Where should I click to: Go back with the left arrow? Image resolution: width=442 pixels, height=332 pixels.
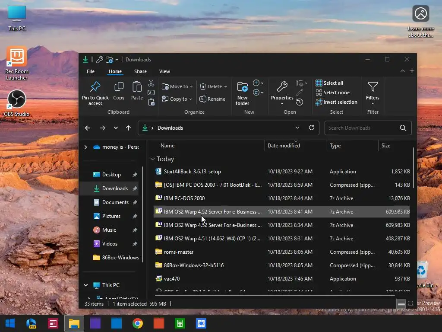(88, 128)
